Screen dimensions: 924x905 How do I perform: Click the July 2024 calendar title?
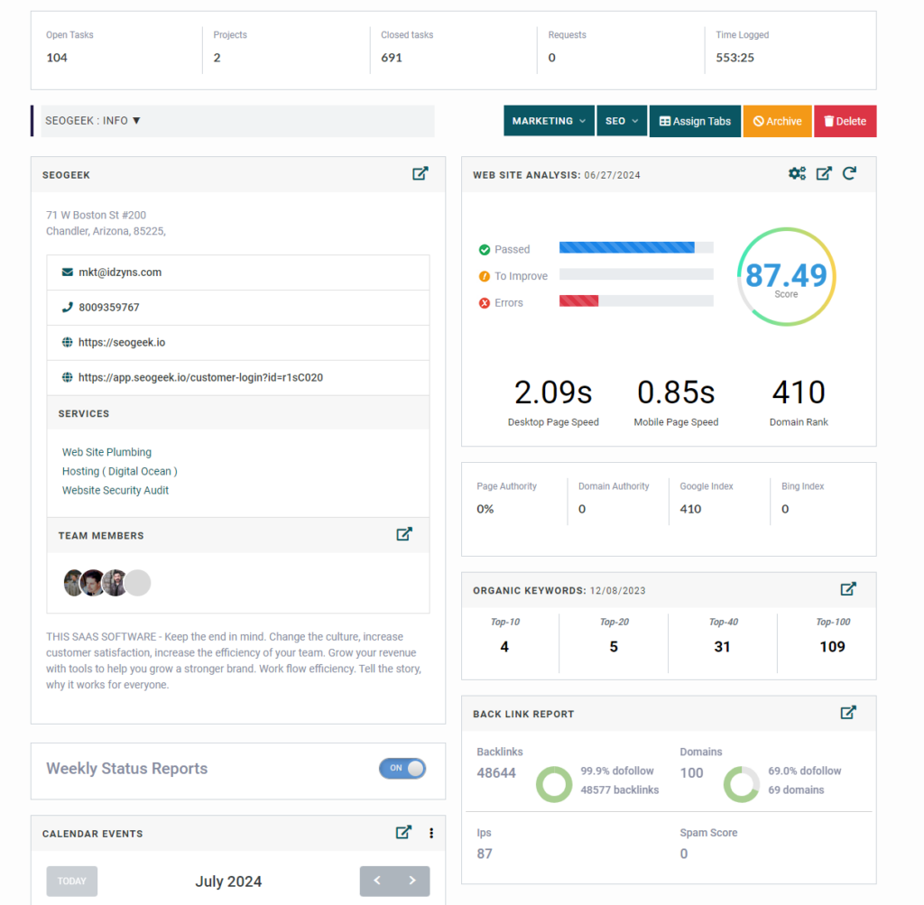coord(228,882)
